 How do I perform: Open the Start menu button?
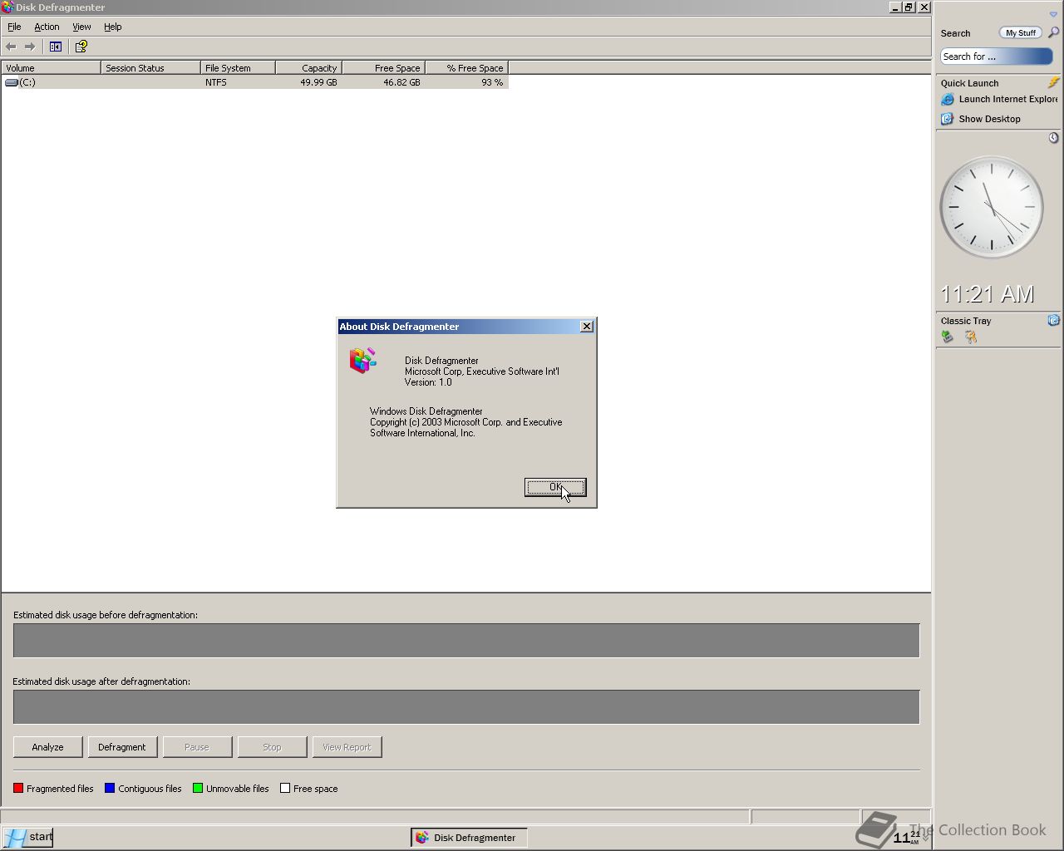(x=28, y=837)
